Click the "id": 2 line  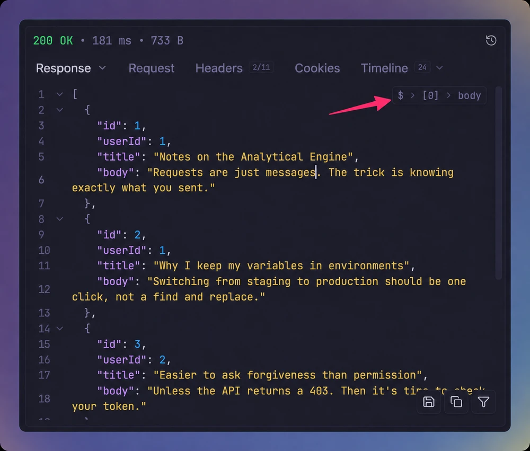(x=121, y=235)
